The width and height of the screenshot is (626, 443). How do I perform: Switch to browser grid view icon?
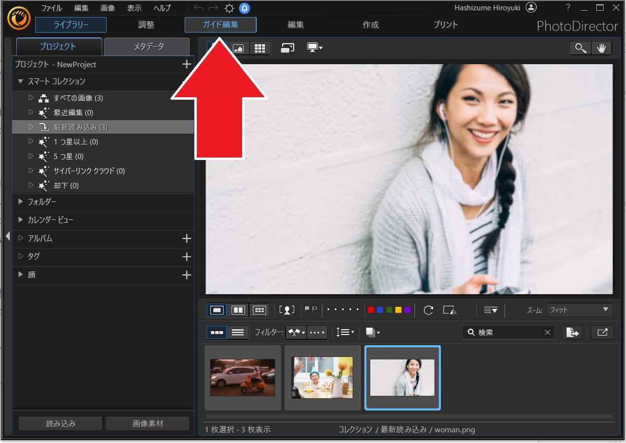pos(260,48)
